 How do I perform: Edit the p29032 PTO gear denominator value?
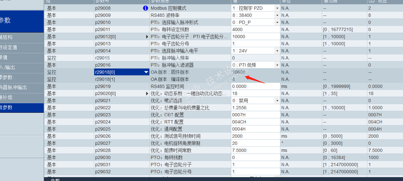(256, 172)
